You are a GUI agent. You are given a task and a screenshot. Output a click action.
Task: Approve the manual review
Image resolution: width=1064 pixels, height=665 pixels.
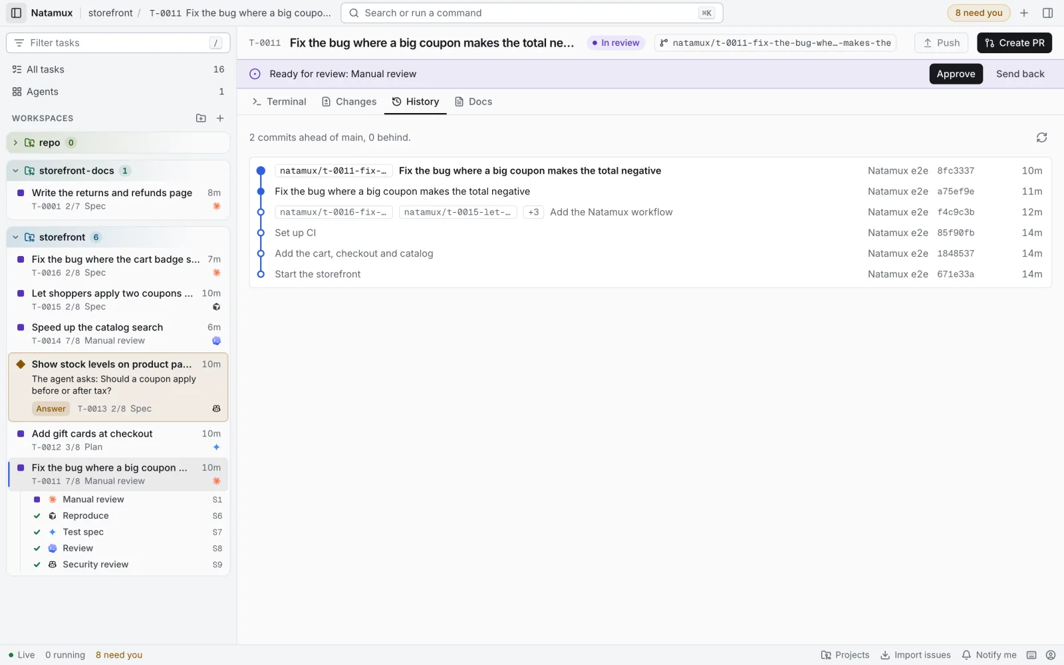[x=956, y=74]
